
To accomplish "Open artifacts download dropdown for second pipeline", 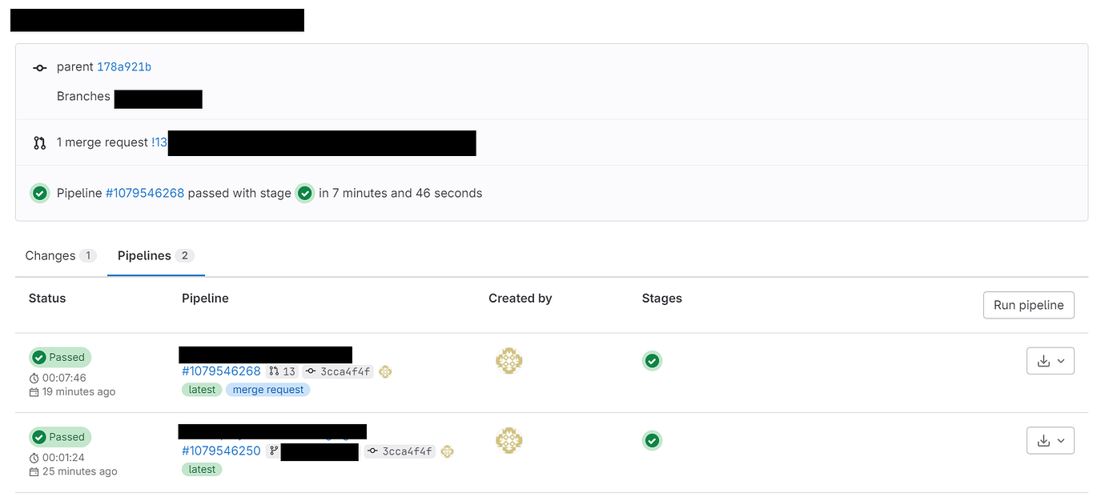I will [1050, 440].
